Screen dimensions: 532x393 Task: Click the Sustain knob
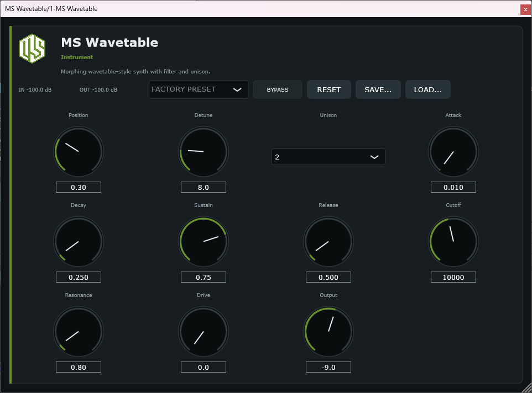(x=203, y=242)
